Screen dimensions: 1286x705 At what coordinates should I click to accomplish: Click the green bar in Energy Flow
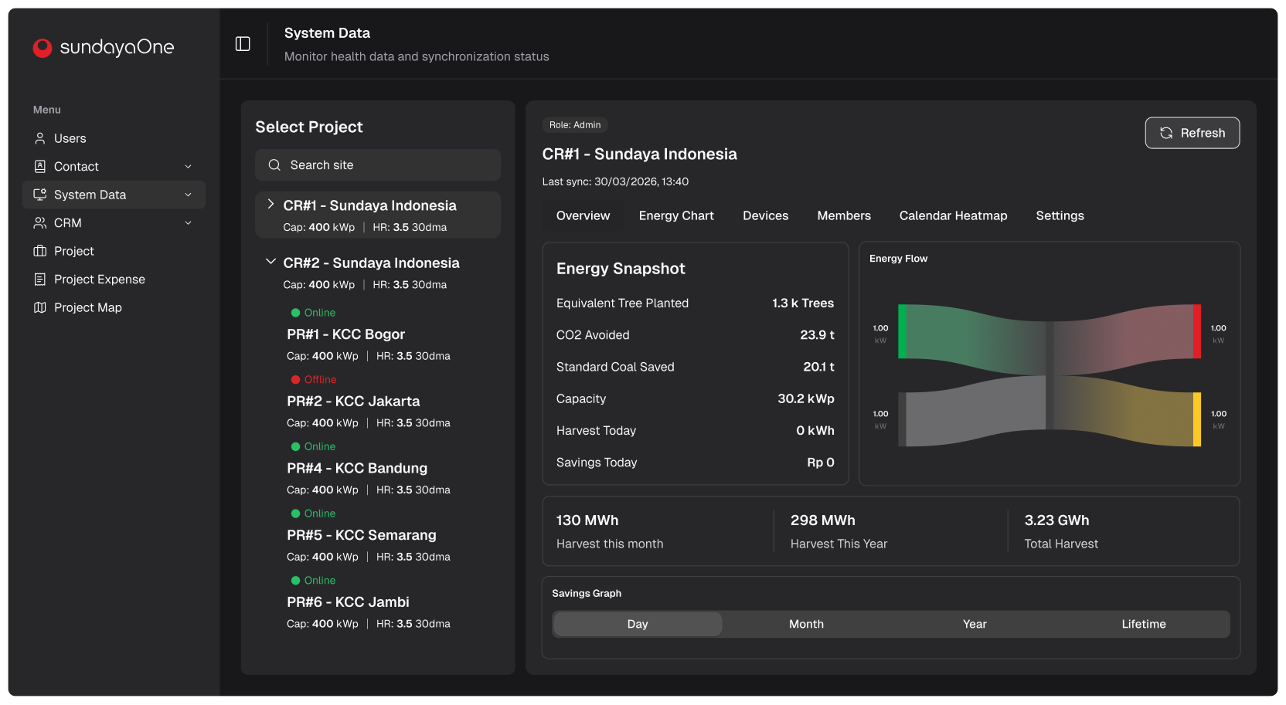902,331
